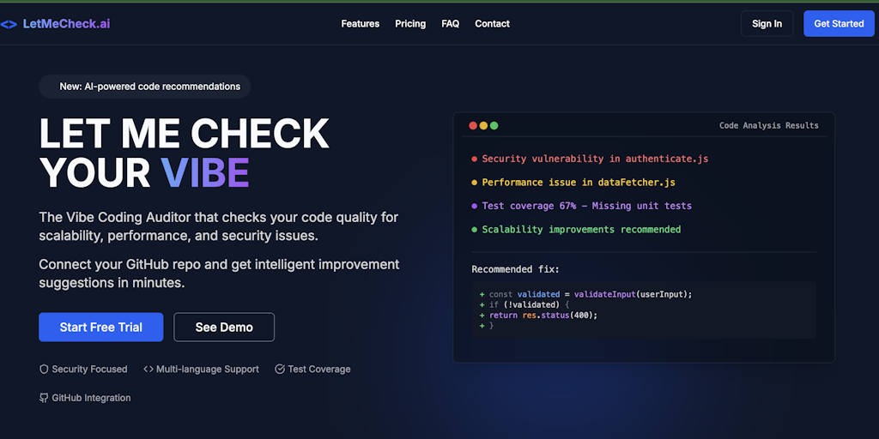The height and width of the screenshot is (439, 879).
Task: Click the Get Started button
Action: click(839, 23)
